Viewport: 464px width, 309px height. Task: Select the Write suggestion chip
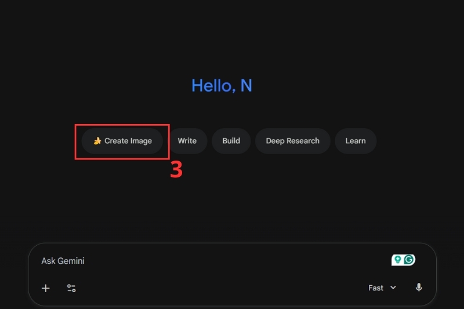(x=187, y=141)
